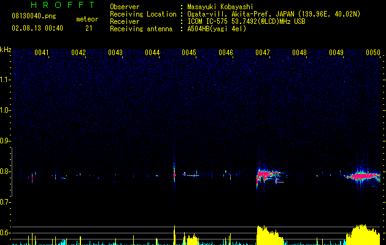Viewport: 386px width, 245px height.
Task: Click the 0.8 frequency axis label
Action: 5,171
